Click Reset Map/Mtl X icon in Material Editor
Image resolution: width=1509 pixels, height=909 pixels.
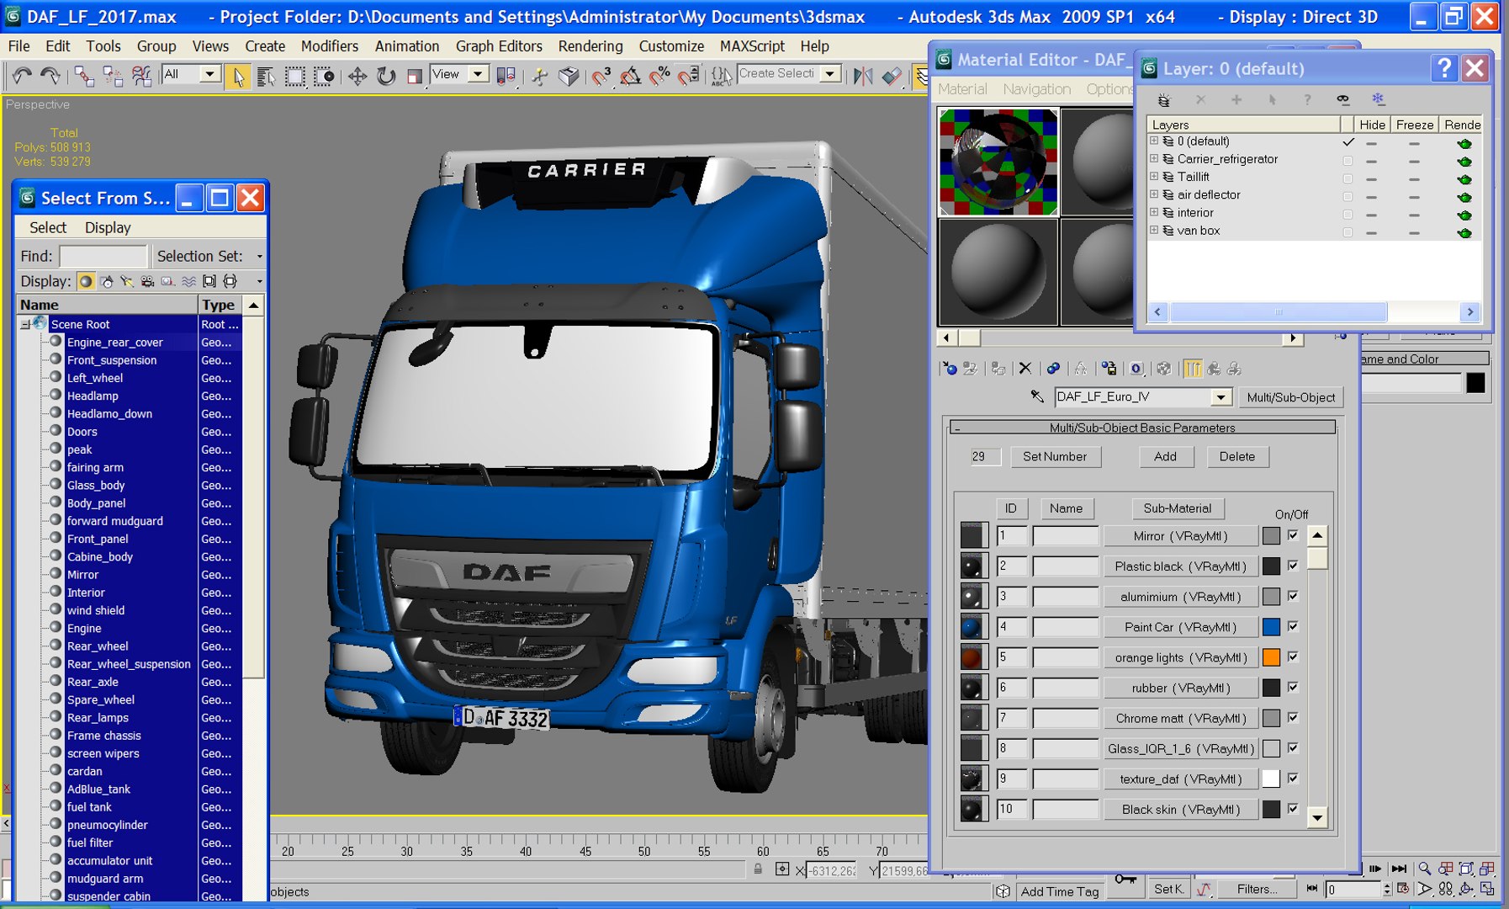(x=1025, y=369)
